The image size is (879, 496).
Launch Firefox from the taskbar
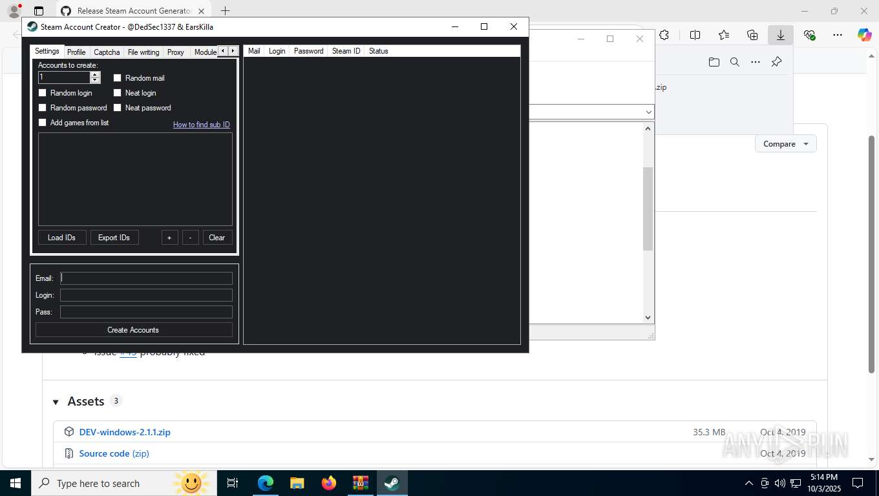point(329,483)
